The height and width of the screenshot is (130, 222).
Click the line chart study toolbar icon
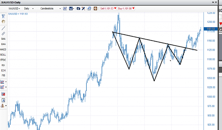pos(65,9)
